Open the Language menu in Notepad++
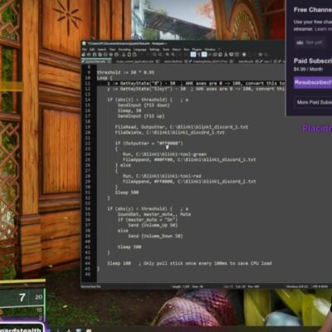332x332 pixels. (139, 50)
